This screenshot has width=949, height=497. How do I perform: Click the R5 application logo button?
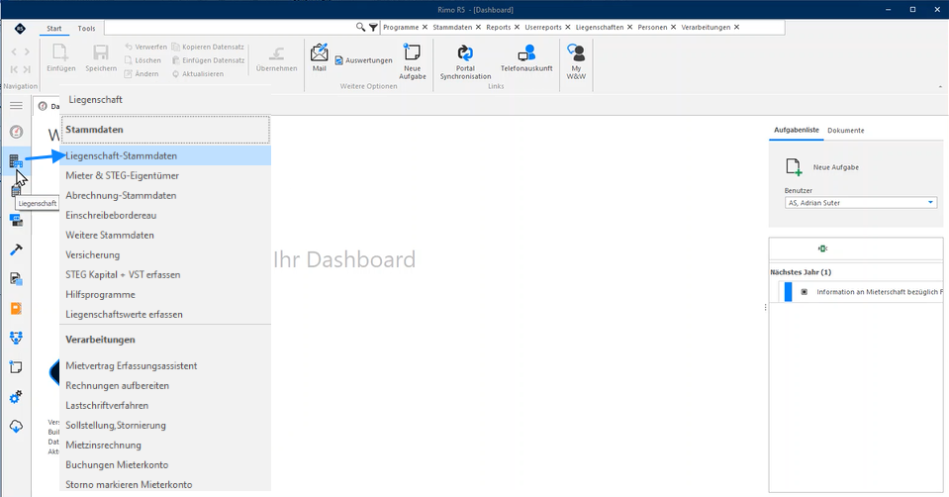[20, 29]
